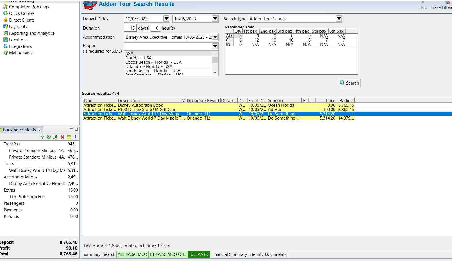Click the Quick Quotes icon
Image resolution: width=452 pixels, height=261 pixels.
click(6, 13)
